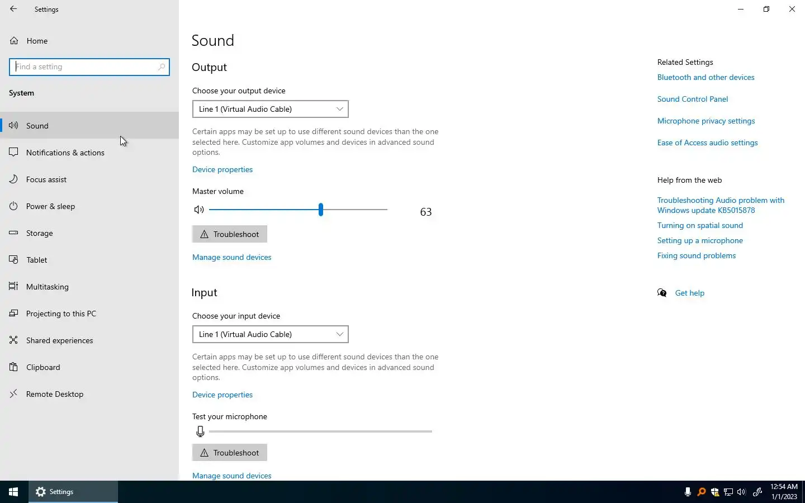Click the Sound speaker icon in the sidebar
805x503 pixels.
point(13,126)
